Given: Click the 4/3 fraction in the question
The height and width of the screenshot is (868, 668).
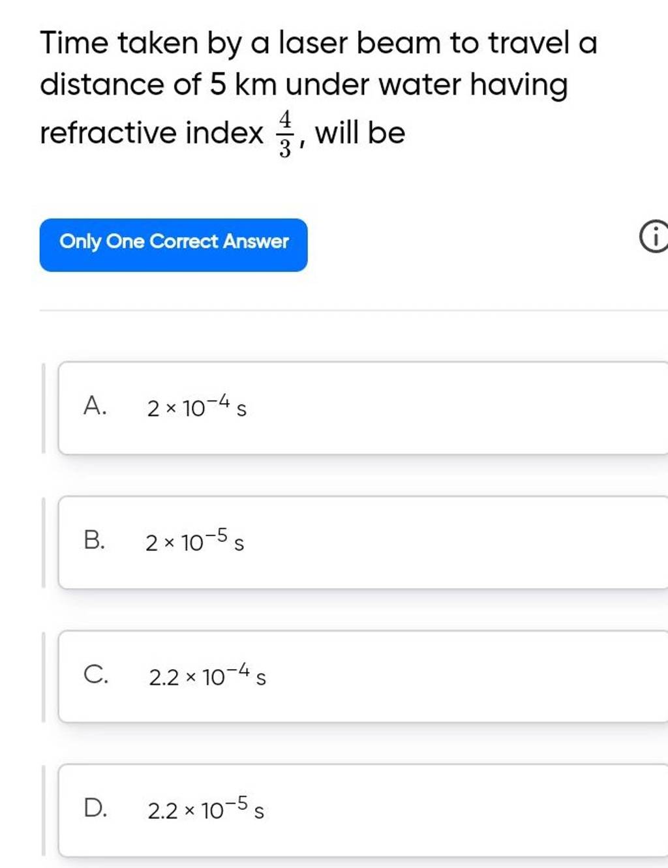Looking at the screenshot, I should (284, 134).
